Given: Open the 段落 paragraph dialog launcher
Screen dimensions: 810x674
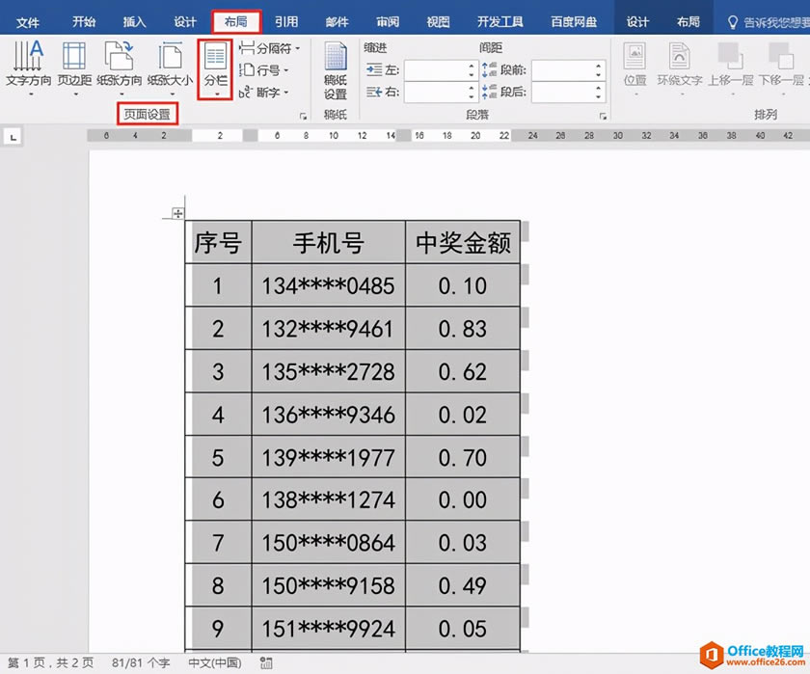Looking at the screenshot, I should [603, 117].
